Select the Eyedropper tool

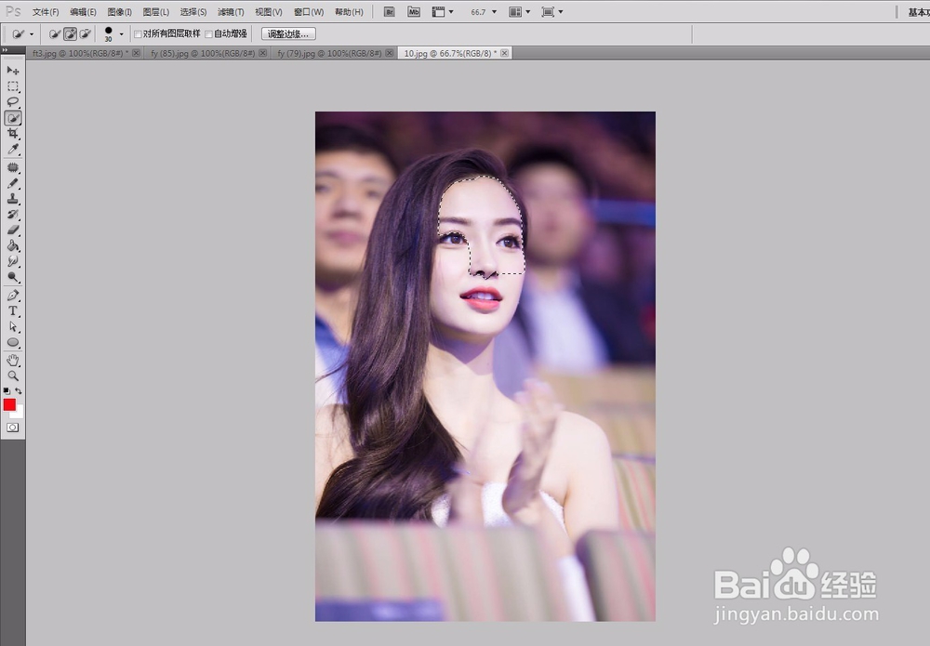click(x=12, y=149)
